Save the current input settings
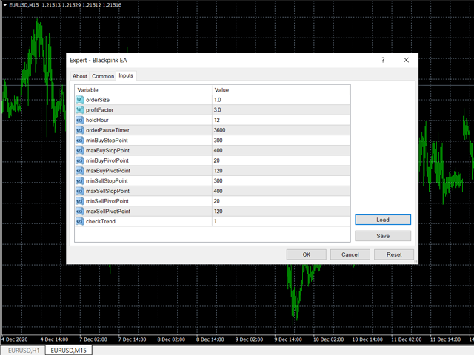The width and height of the screenshot is (474, 355). 383,236
